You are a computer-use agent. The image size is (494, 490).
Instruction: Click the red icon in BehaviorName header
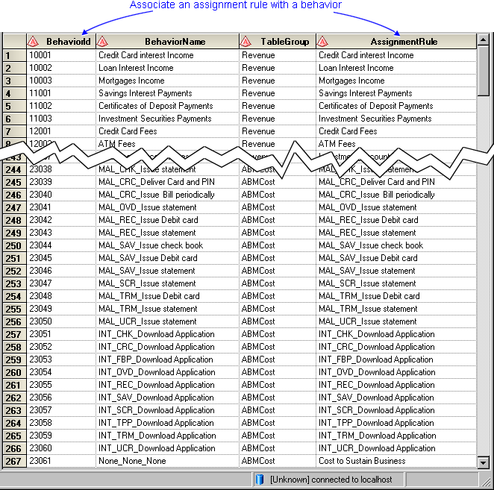[x=102, y=42]
